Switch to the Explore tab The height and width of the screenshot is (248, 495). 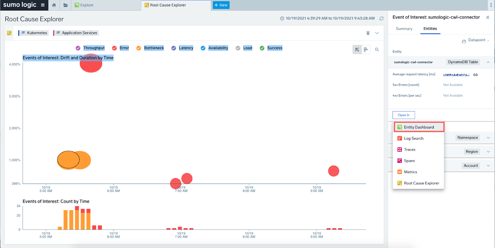(x=84, y=5)
